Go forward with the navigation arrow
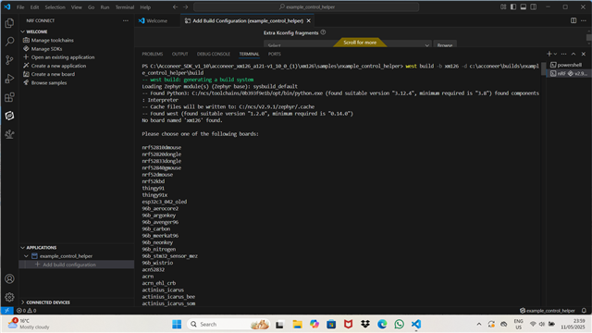This screenshot has width=592, height=333. [x=186, y=6]
